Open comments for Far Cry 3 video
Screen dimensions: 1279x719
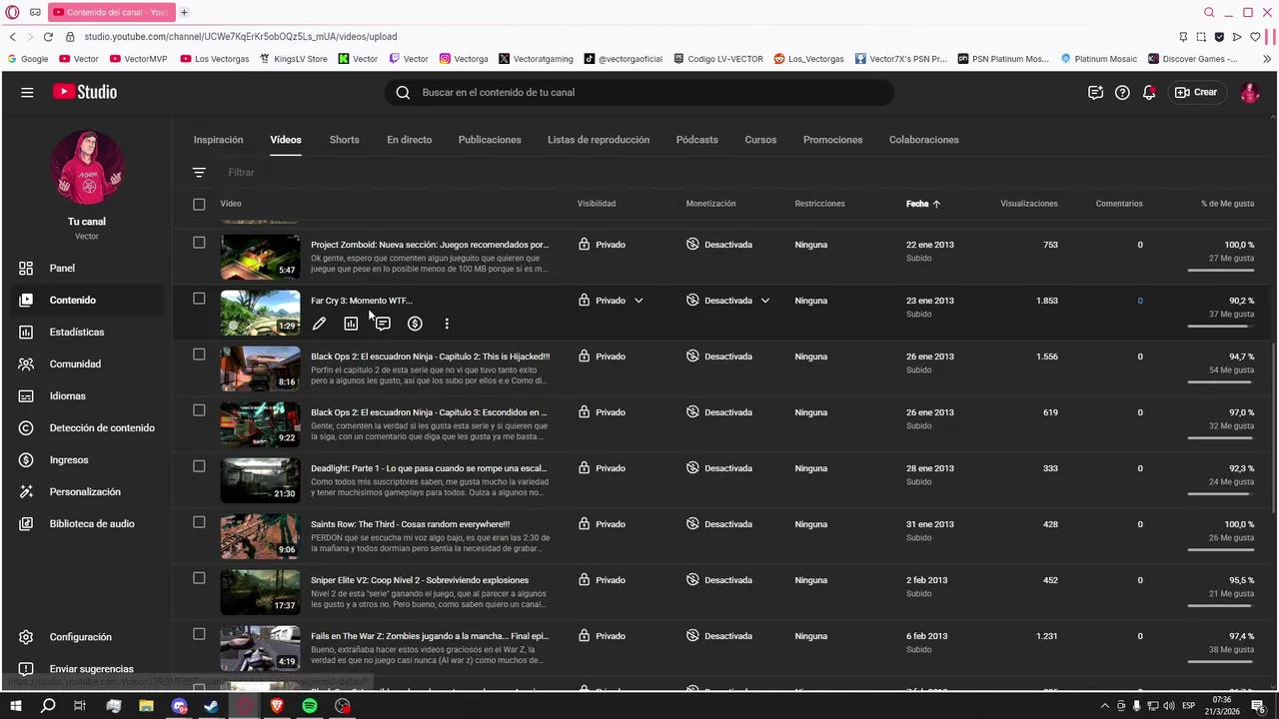coord(383,324)
